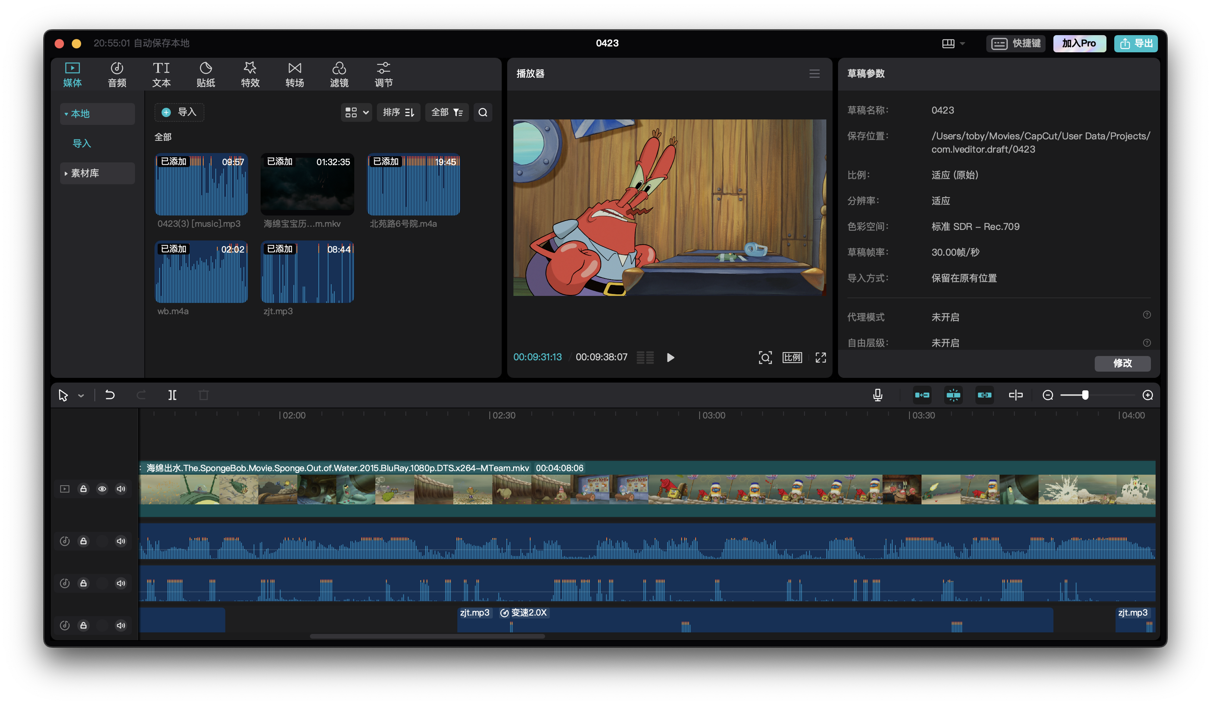The height and width of the screenshot is (705, 1211).
Task: Open the 特效 effects tab
Action: (x=250, y=75)
